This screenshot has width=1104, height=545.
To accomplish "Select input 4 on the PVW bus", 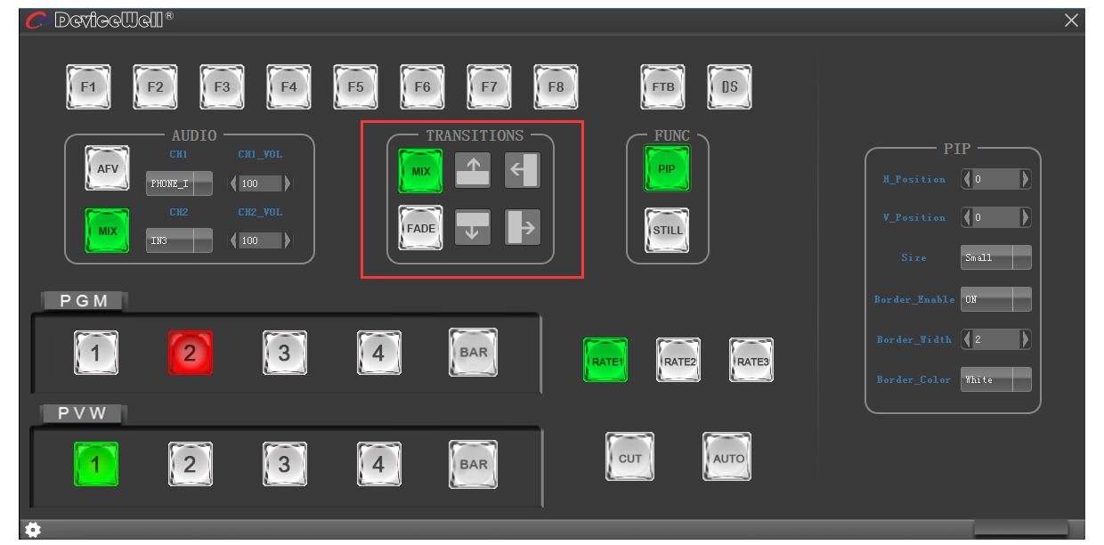I will [x=379, y=464].
